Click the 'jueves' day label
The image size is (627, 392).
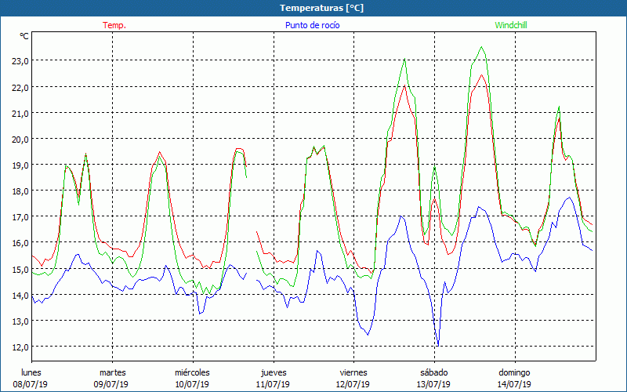coord(274,373)
